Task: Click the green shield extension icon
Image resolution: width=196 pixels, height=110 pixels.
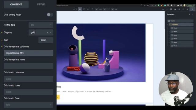Action: point(159,5)
